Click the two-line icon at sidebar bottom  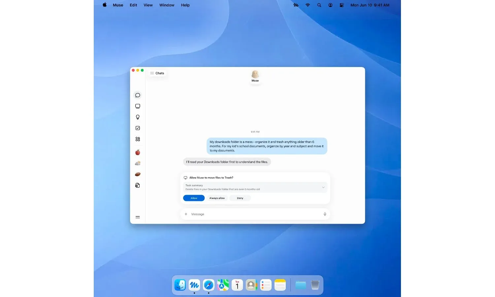coord(138,217)
